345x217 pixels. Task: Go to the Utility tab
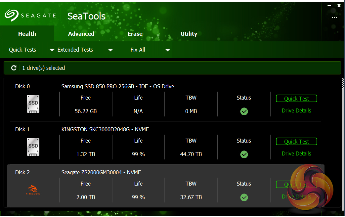pos(189,34)
